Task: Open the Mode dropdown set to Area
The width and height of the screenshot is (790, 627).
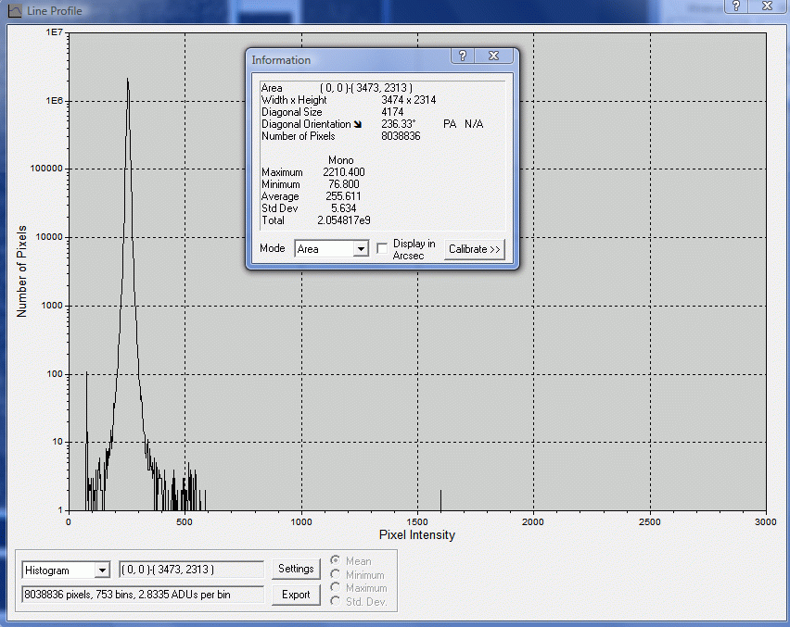Action: 361,249
